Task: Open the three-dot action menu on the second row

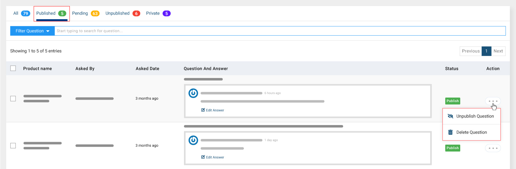Action: pos(493,148)
